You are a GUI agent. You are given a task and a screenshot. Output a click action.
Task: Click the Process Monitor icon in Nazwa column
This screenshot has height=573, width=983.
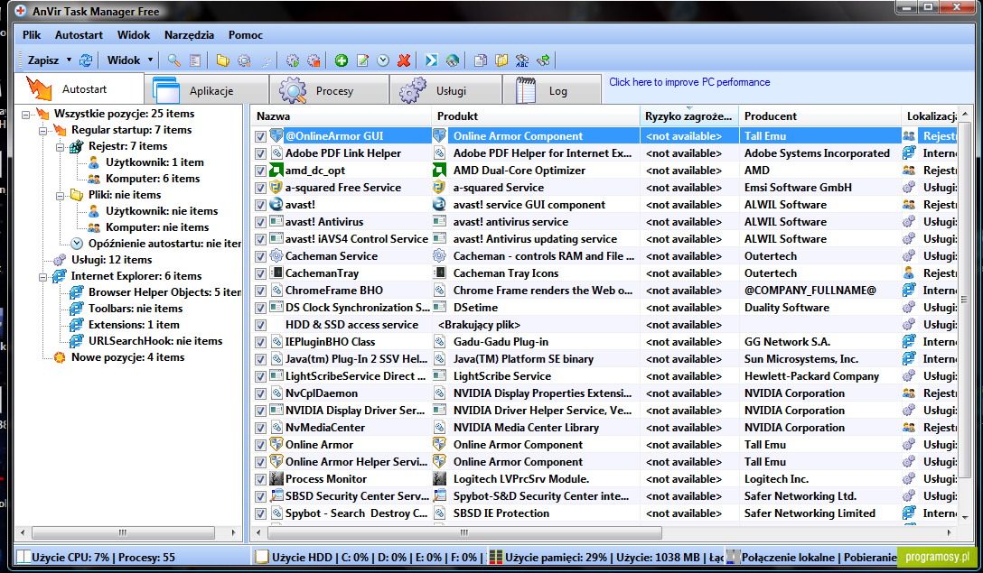pos(276,478)
